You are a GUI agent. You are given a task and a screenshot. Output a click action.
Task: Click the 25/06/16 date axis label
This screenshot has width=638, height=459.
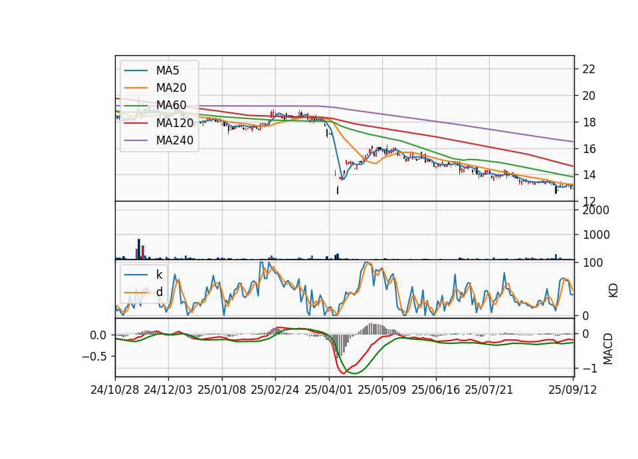[x=436, y=390]
